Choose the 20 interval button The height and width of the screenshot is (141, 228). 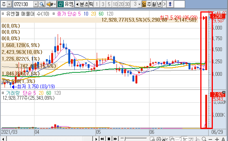[x=121, y=4]
